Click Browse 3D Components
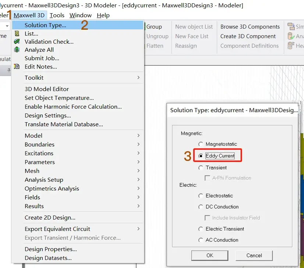 (x=250, y=27)
